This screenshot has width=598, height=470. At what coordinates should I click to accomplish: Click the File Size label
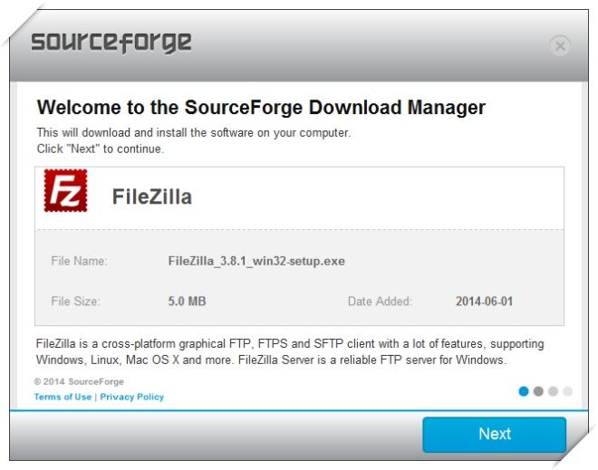(75, 302)
